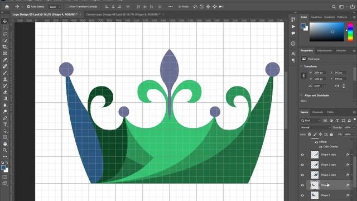357x201 pixels.
Task: Open the Edit Toolbar three-dots menu
Action: (x=5, y=156)
